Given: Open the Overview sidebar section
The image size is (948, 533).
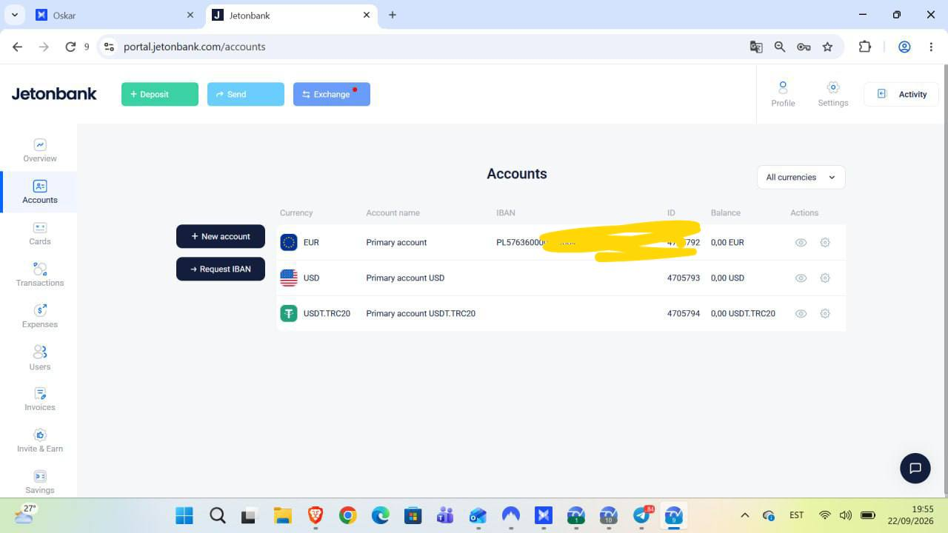Looking at the screenshot, I should [40, 150].
